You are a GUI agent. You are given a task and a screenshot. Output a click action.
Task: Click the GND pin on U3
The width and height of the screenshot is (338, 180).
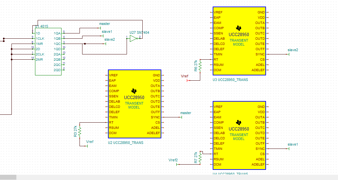pos(261,12)
